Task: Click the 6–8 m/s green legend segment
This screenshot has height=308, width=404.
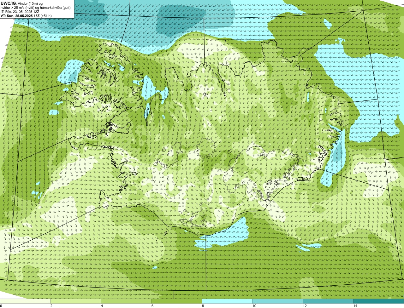Action: (x=177, y=301)
